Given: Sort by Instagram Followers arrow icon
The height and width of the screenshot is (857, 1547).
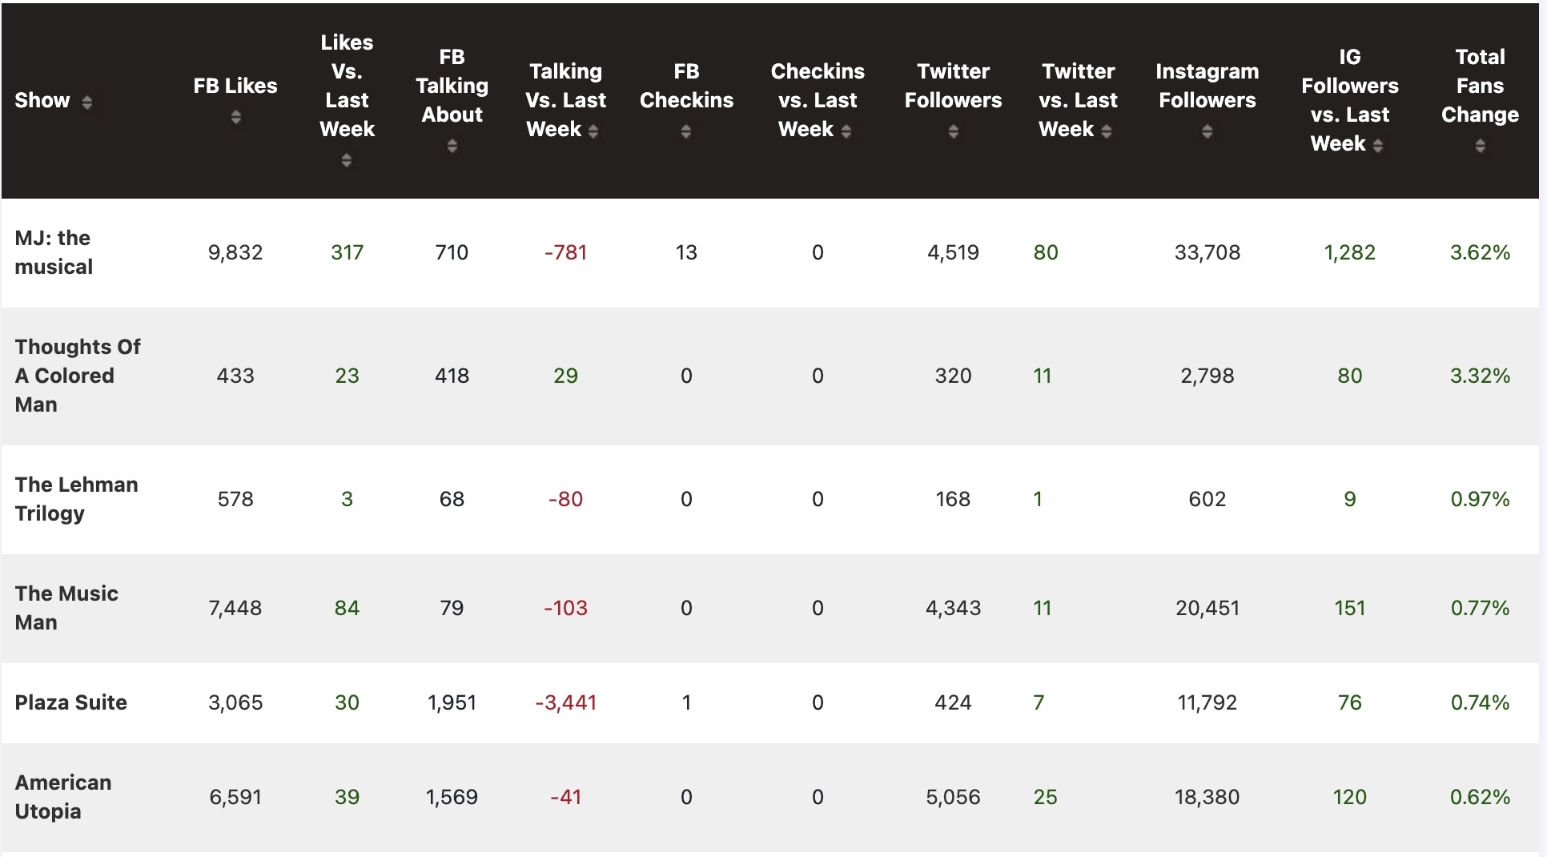Looking at the screenshot, I should [x=1207, y=132].
